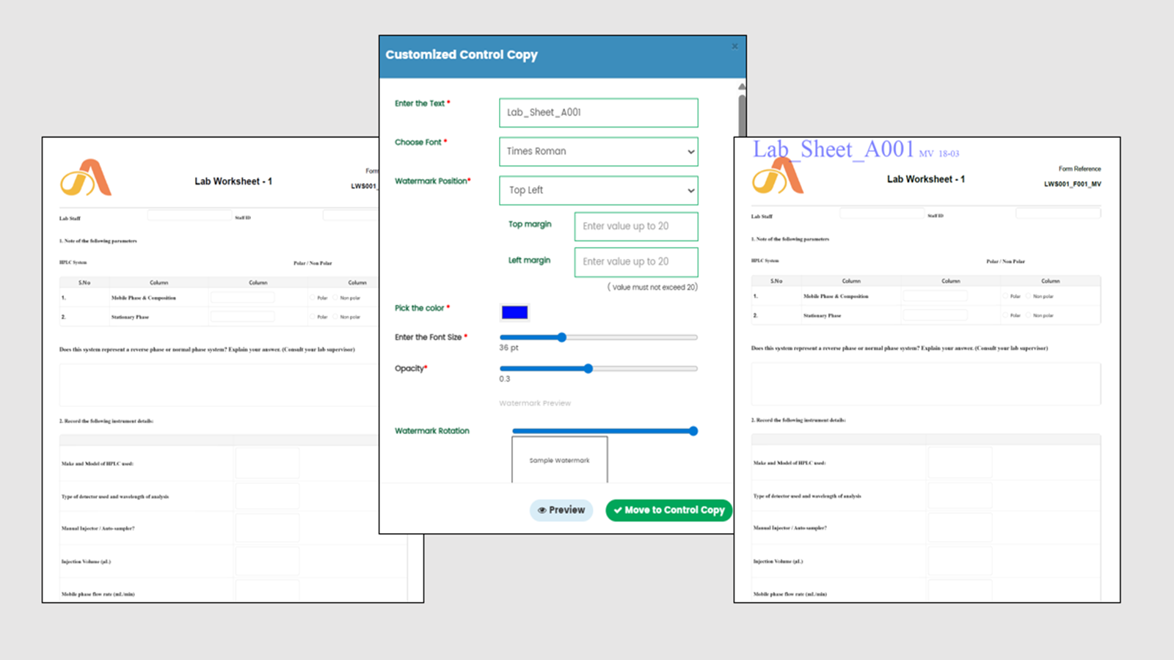Image resolution: width=1174 pixels, height=660 pixels.
Task: Choose Non polar for Mobile Phase in left worksheet
Action: tap(336, 298)
